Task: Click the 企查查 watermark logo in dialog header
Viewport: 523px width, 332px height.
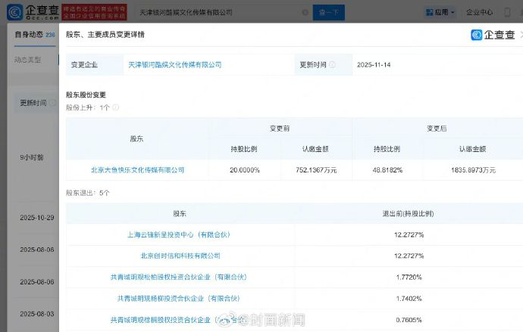Action: [x=493, y=35]
